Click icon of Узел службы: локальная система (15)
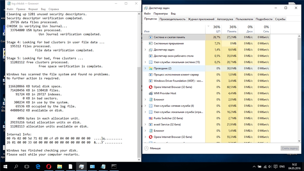This screenshot has width=304, height=171. click(x=151, y=62)
